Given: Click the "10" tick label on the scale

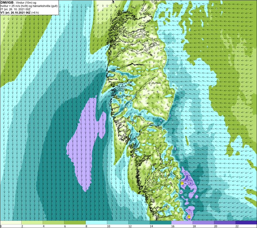Looking at the screenshot, I should click(x=109, y=226).
